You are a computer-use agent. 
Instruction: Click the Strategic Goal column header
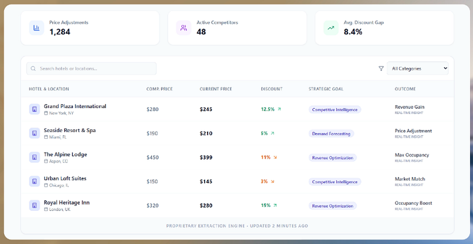click(x=326, y=89)
